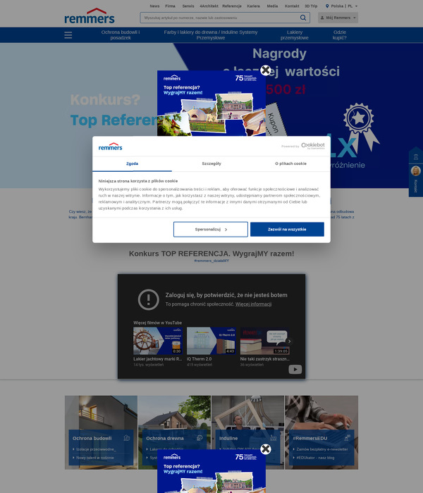Click the Remmers logo in the cookie dialog
423x493 pixels.
pyautogui.click(x=110, y=146)
